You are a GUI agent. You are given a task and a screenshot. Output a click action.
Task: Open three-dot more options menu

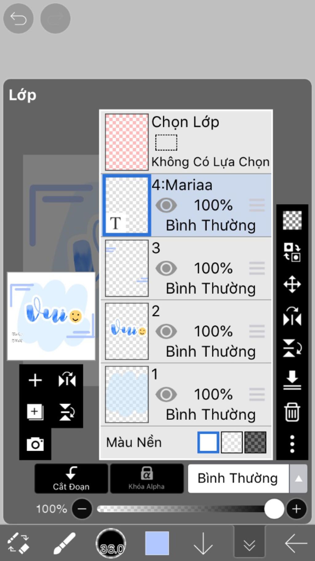click(x=292, y=444)
